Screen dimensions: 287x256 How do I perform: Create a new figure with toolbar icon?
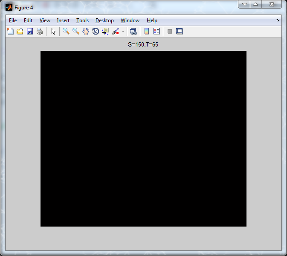10,31
